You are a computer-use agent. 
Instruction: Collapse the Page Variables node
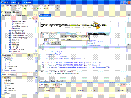tap(3, 58)
